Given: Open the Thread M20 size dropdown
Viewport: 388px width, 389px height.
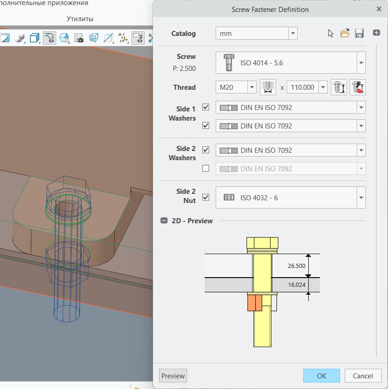Looking at the screenshot, I should coord(252,87).
